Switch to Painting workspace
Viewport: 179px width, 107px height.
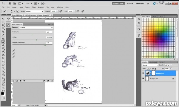coord(140,4)
